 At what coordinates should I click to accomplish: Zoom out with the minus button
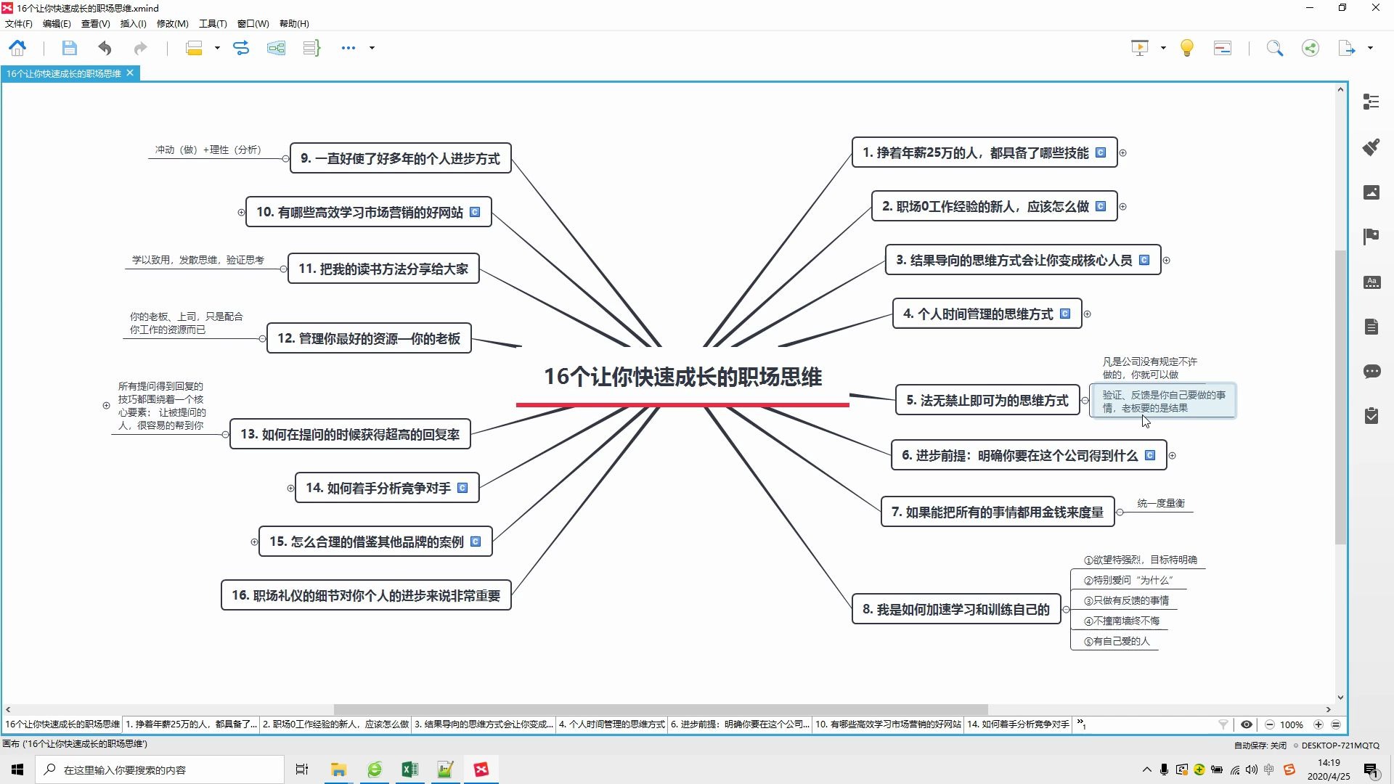pos(1269,724)
